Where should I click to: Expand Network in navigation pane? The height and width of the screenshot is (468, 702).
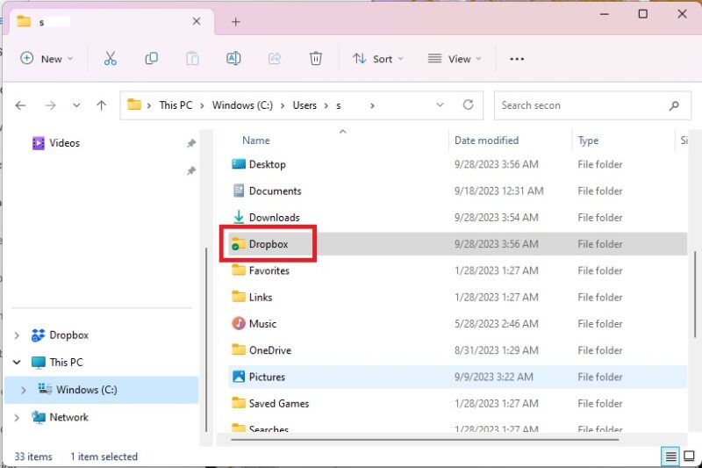[17, 417]
